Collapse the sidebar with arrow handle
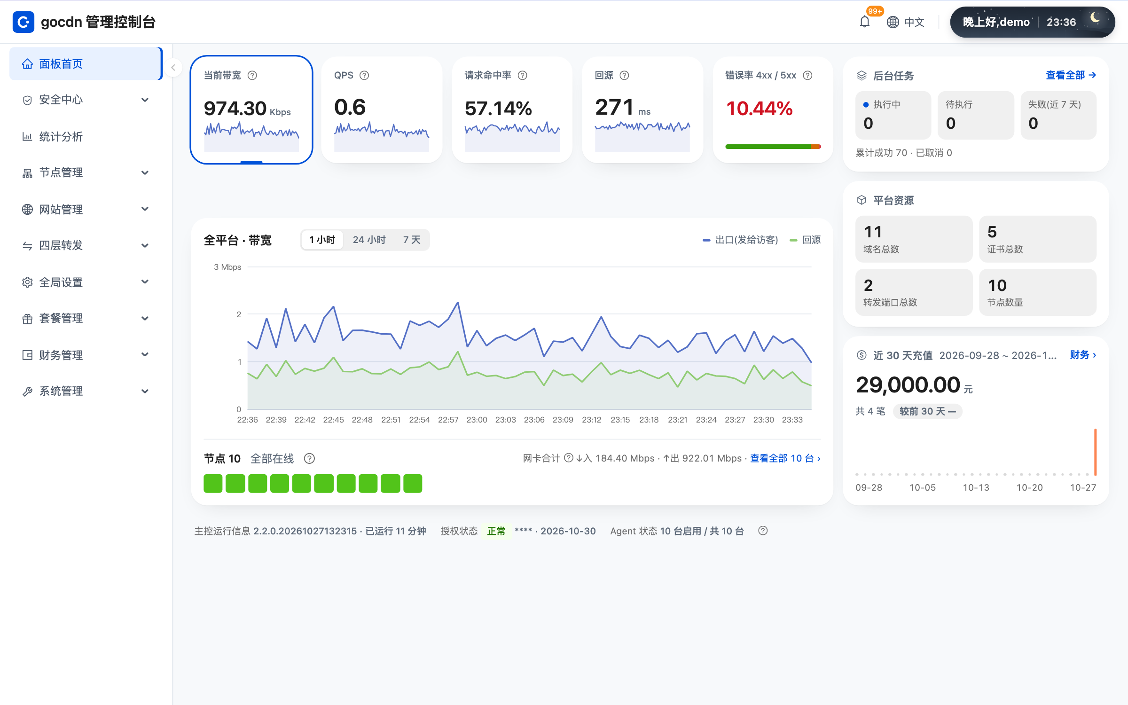This screenshot has height=705, width=1128. click(173, 68)
